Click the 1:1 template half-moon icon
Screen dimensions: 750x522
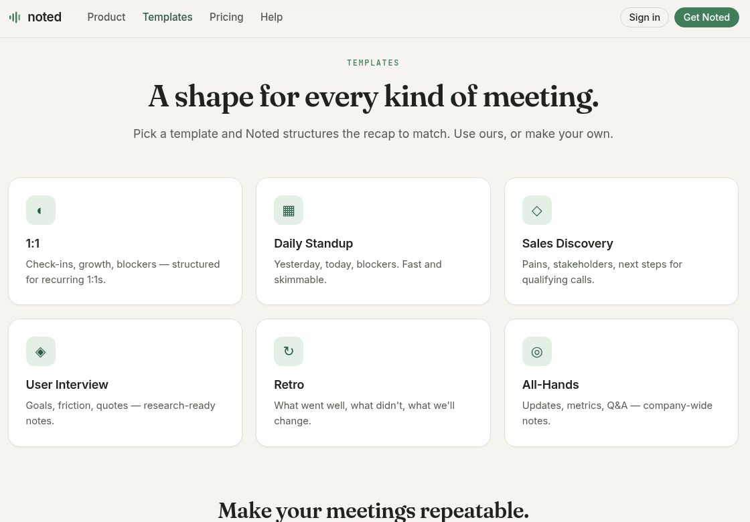click(41, 210)
